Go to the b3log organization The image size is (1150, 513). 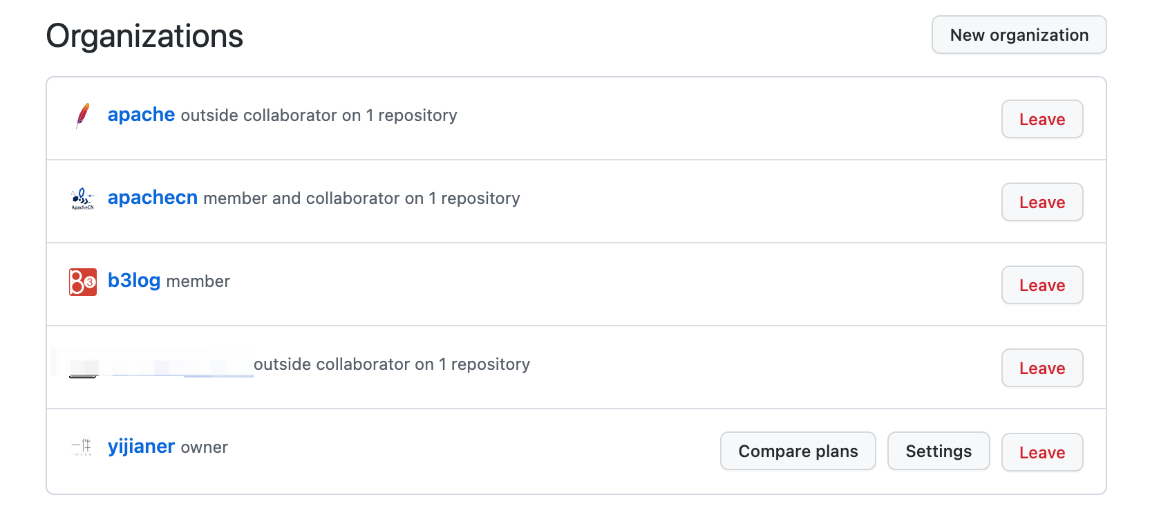tap(133, 281)
